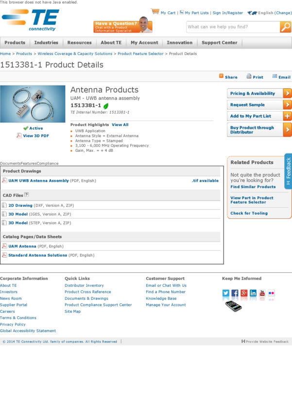Open the Feedback side tab
292x414 pixels.
288,171
